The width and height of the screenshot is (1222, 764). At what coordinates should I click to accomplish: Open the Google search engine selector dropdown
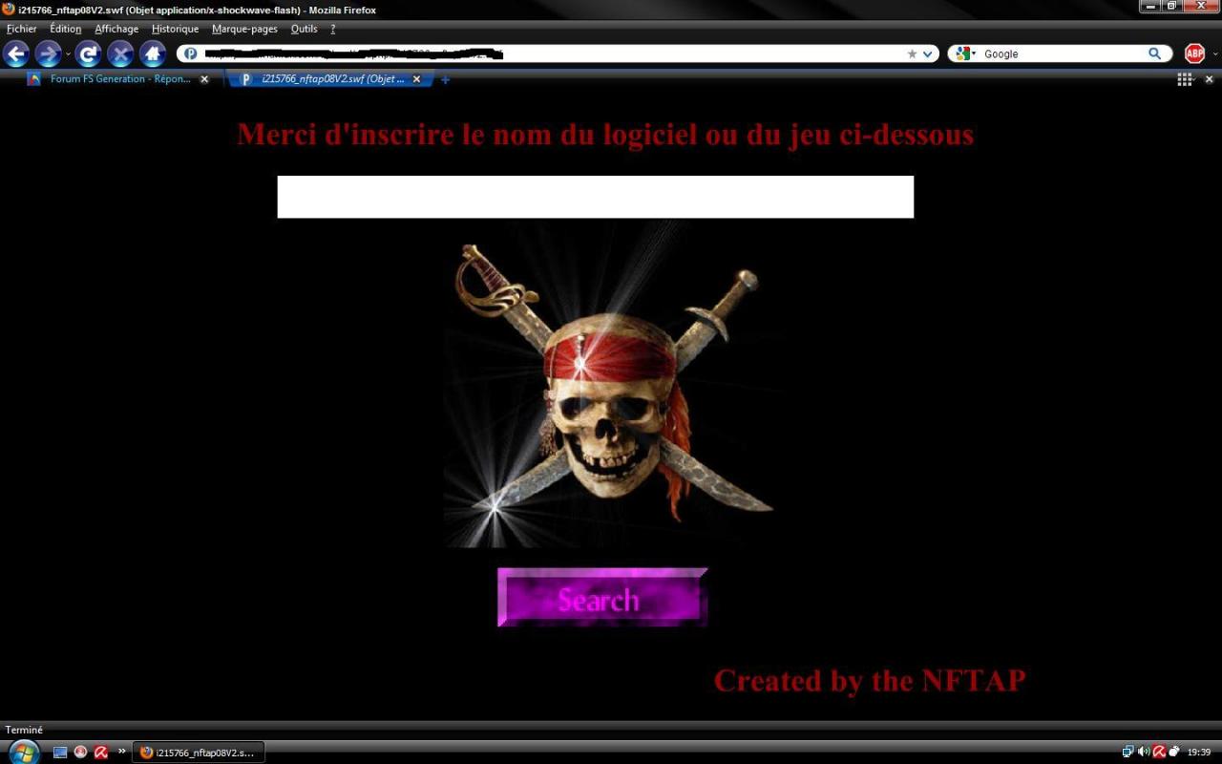965,54
